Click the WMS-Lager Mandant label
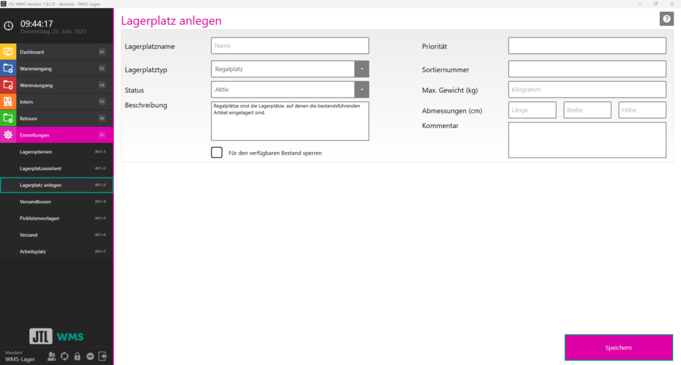This screenshot has height=365, width=681. [20, 360]
